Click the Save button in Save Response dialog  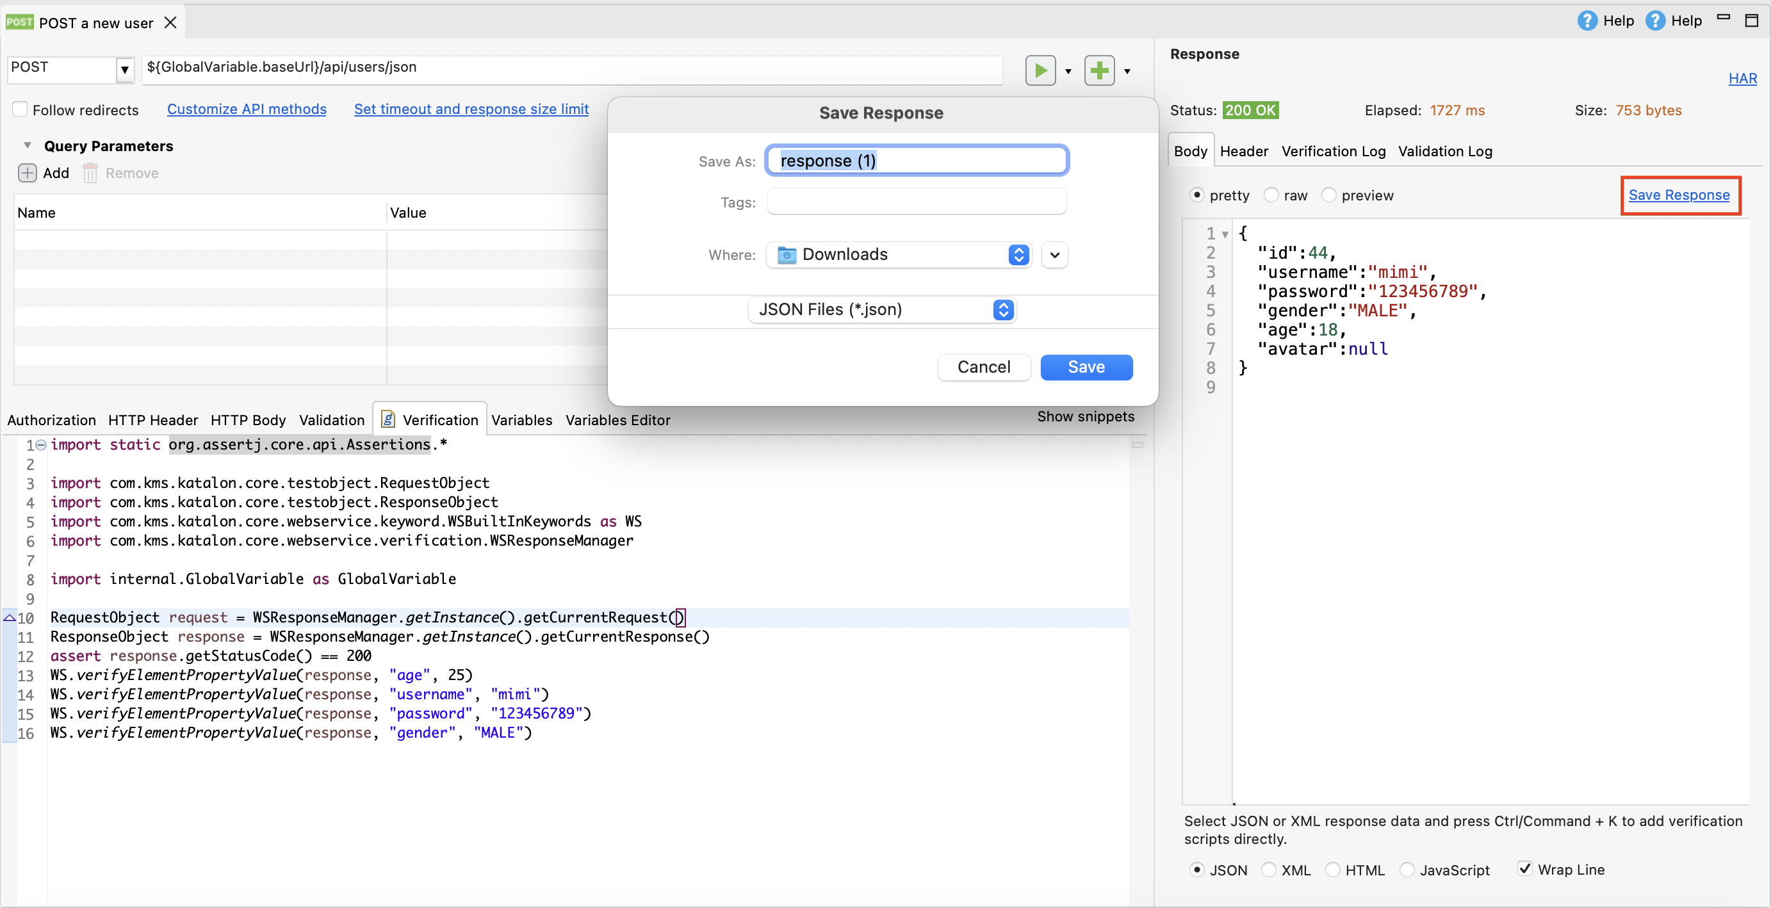click(1086, 367)
